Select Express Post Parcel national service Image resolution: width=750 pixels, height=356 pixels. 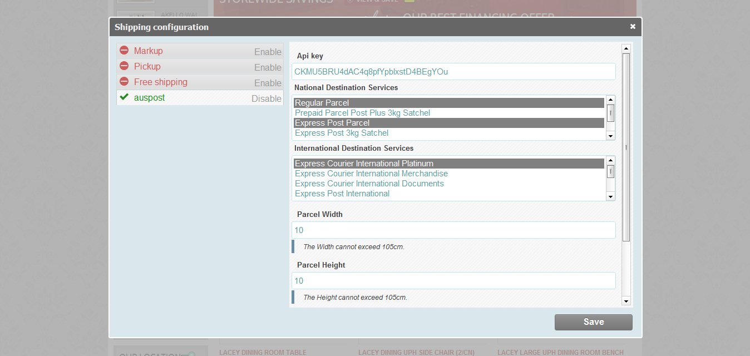coord(449,123)
